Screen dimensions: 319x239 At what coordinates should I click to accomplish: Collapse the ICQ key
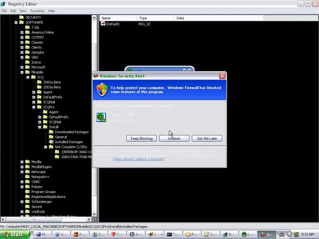[28, 77]
